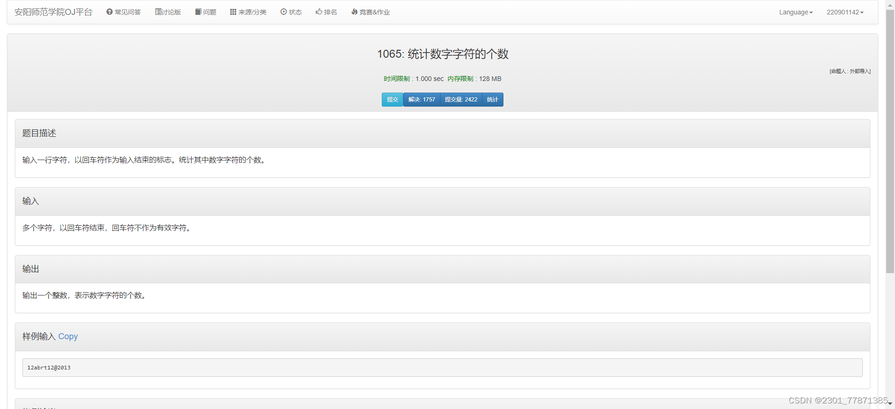The height and width of the screenshot is (409, 895).
Task: Click the vertical scrollbar thumb
Action: 890,141
